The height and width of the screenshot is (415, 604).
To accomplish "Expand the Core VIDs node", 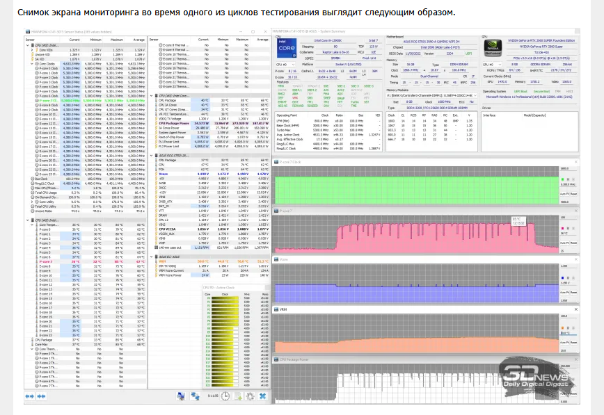I will click(32, 49).
